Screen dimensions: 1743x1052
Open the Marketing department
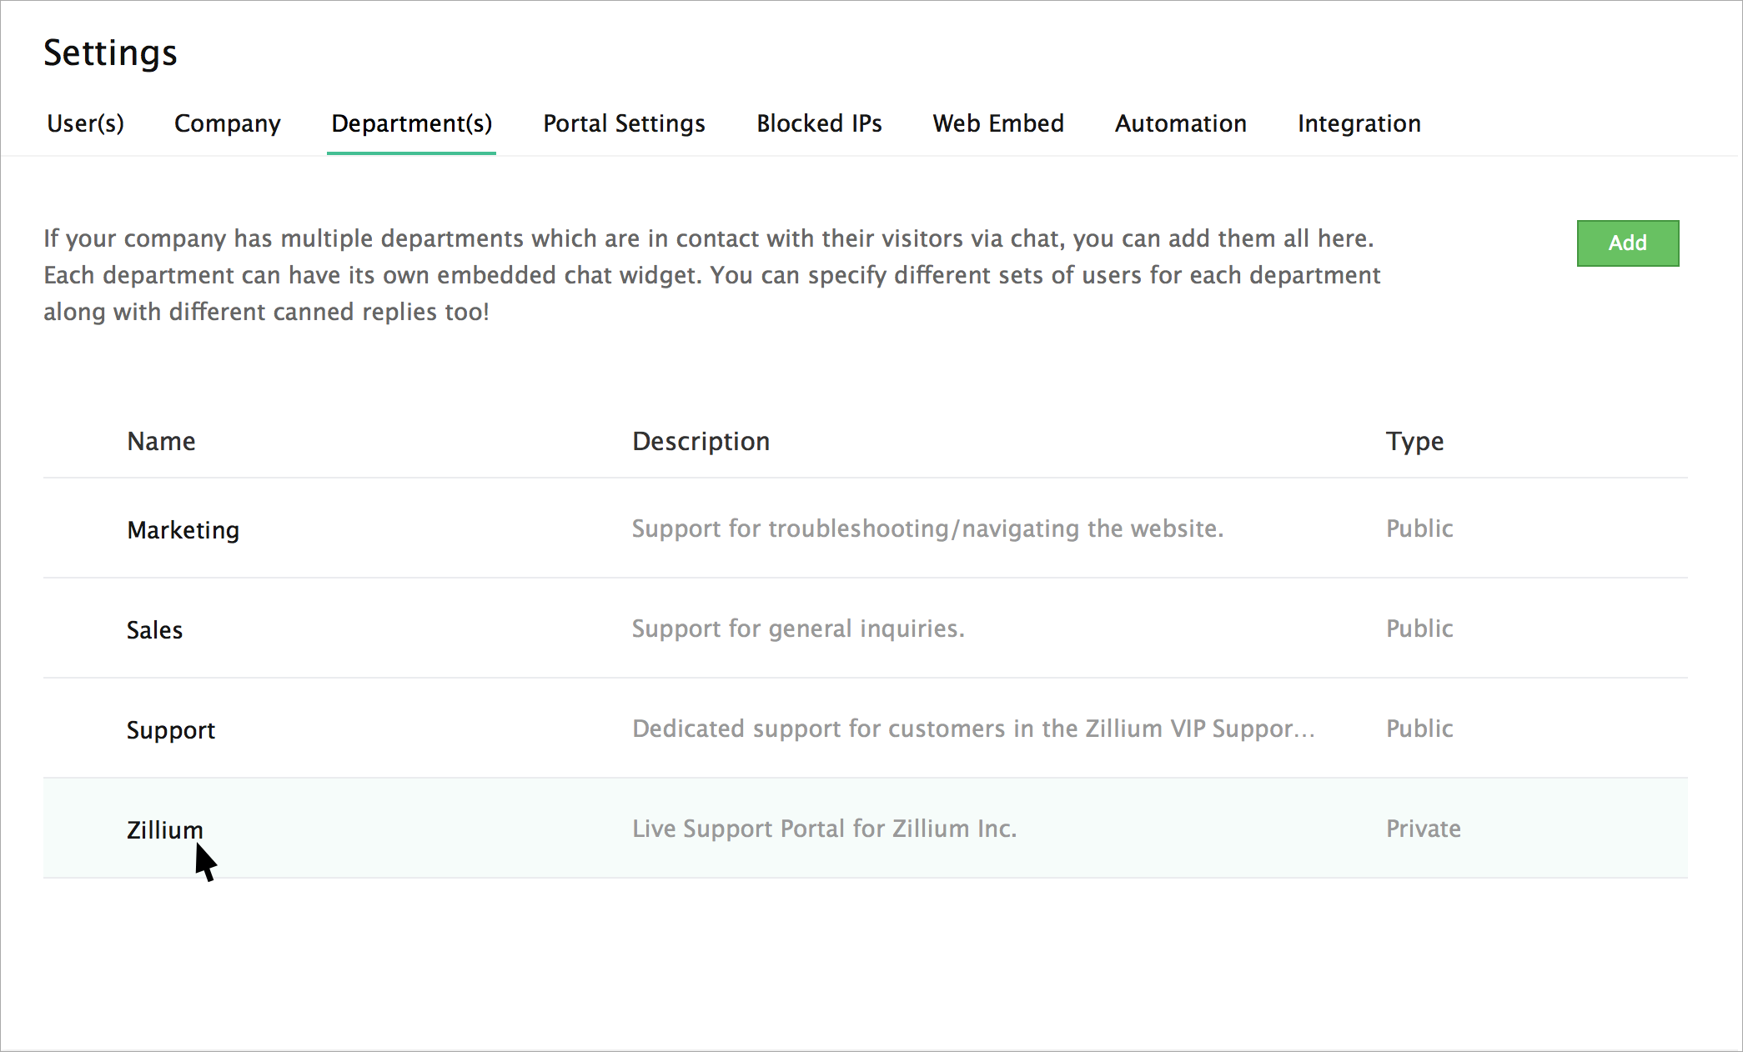[x=183, y=530]
